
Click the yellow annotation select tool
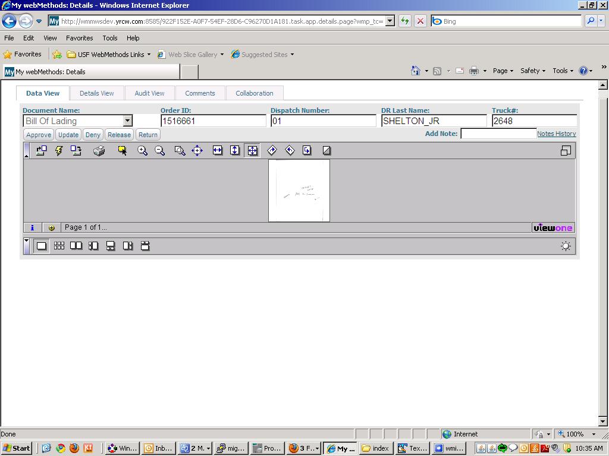[123, 150]
